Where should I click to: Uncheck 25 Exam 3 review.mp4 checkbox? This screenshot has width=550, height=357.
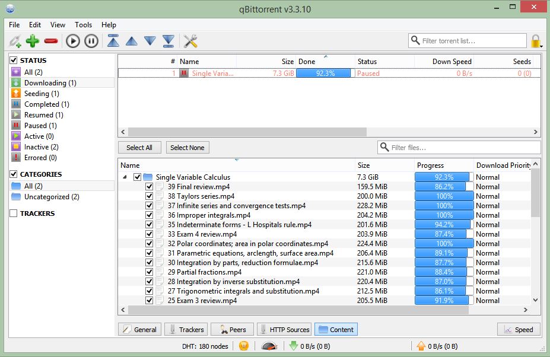tap(149, 301)
